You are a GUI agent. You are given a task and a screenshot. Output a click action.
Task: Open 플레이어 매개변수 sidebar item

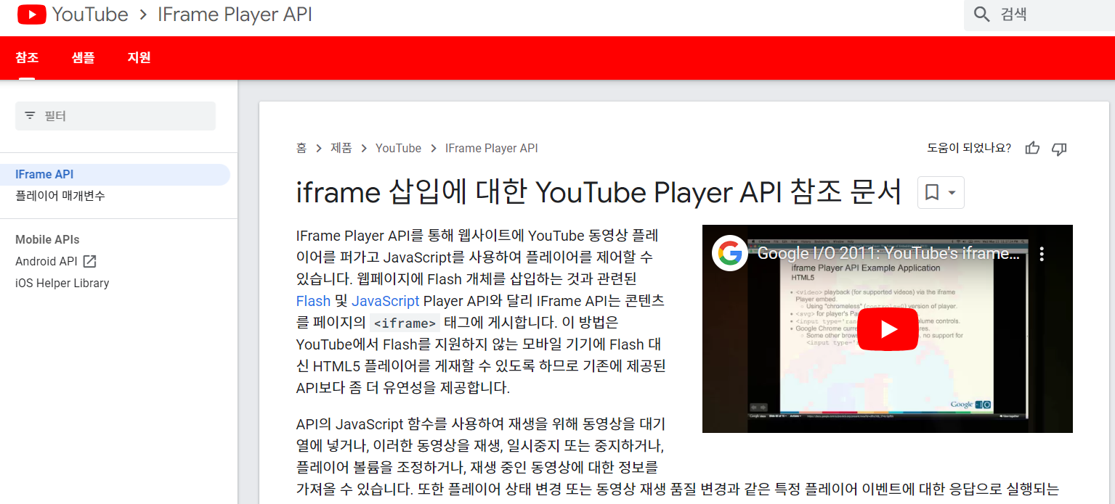(60, 197)
